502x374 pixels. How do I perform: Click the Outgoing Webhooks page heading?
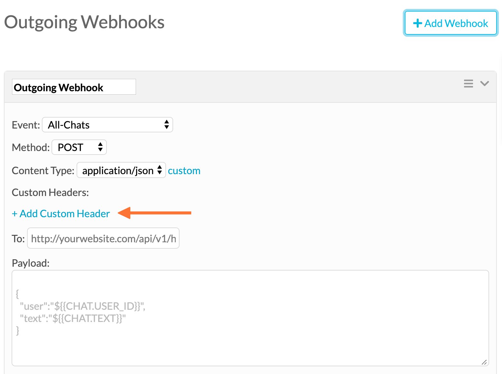(x=84, y=22)
